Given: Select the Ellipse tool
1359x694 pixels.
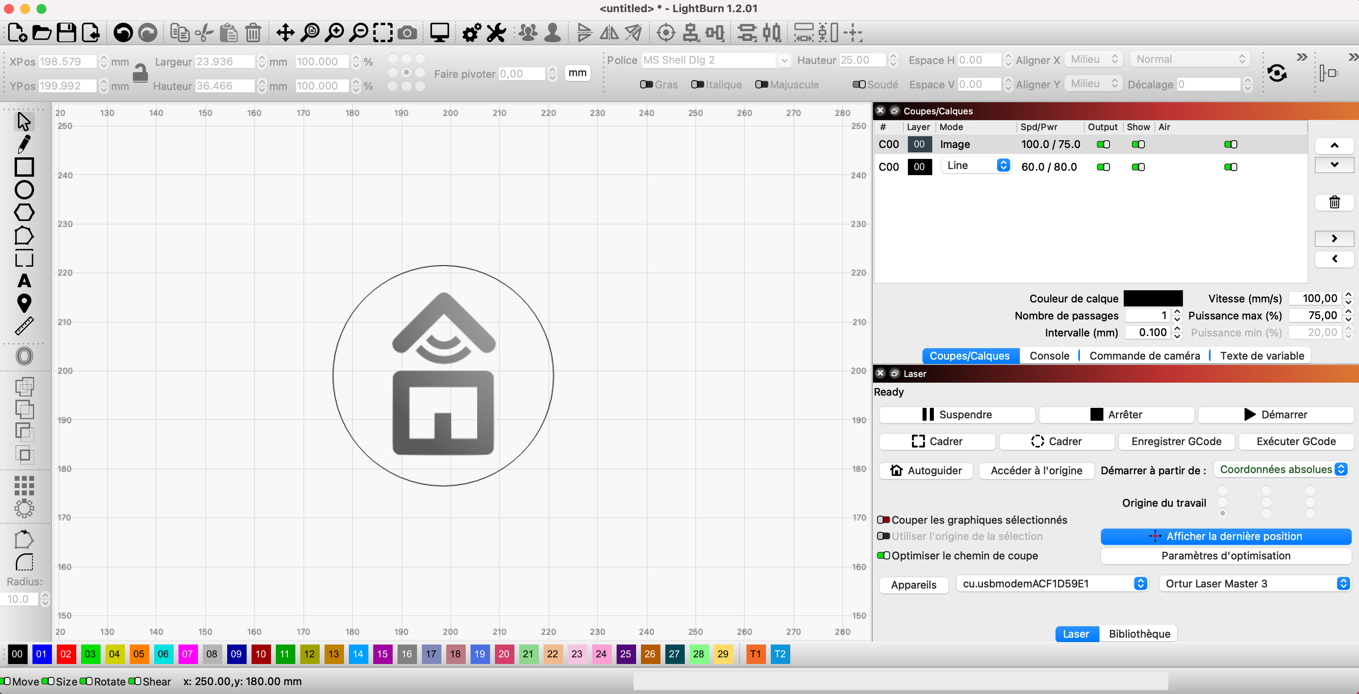Looking at the screenshot, I should tap(24, 189).
